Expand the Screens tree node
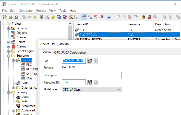This screenshot has height=115, width=181. pos(8,28)
